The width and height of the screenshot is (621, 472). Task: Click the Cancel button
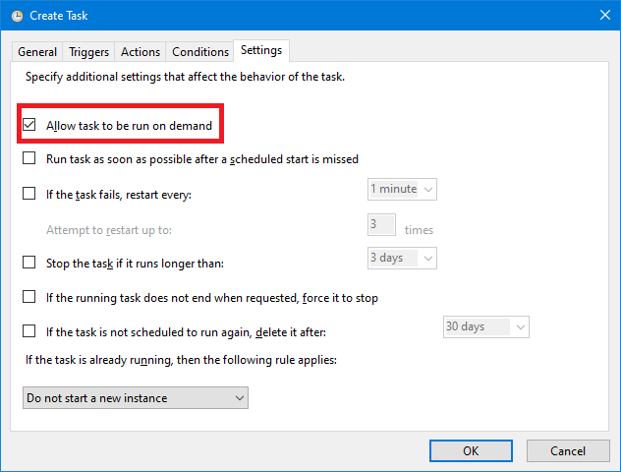click(x=568, y=451)
